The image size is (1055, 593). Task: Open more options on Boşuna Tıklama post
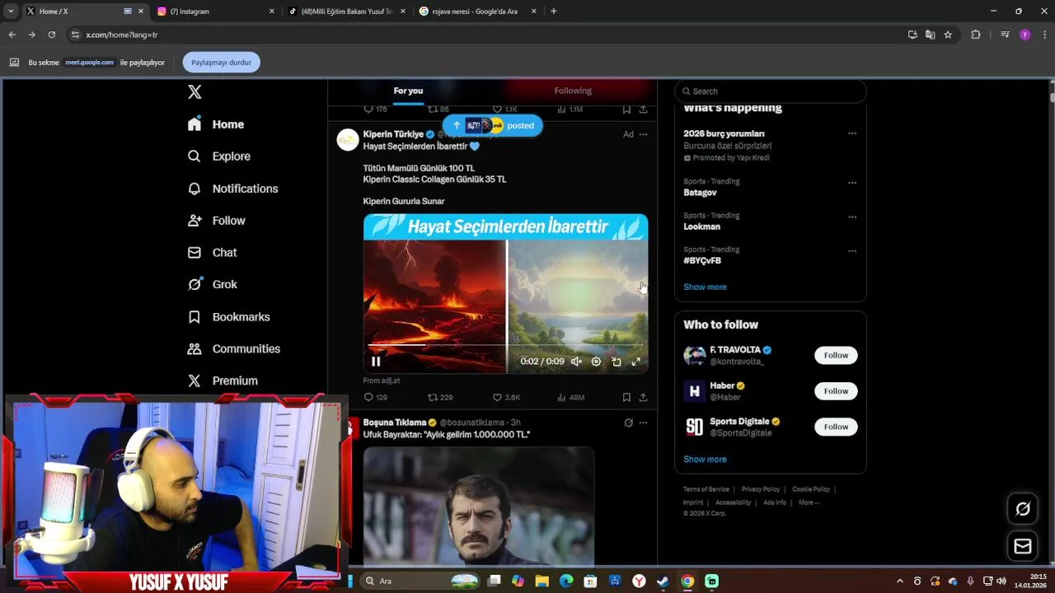(643, 423)
